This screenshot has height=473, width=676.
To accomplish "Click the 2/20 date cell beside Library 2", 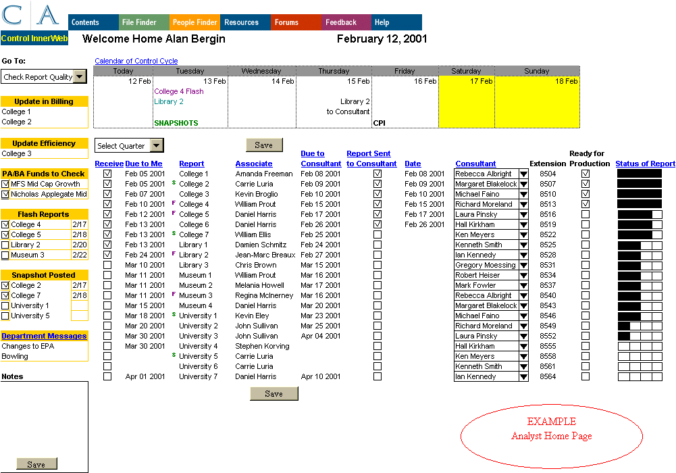I will click(x=80, y=245).
